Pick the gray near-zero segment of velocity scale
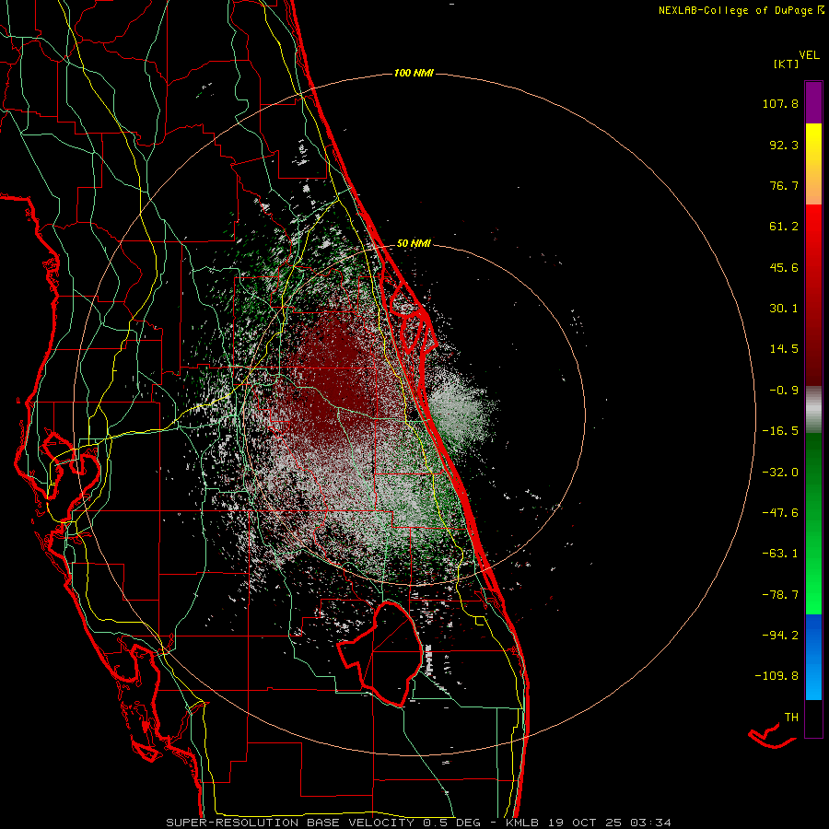The width and height of the screenshot is (829, 829). coord(813,410)
